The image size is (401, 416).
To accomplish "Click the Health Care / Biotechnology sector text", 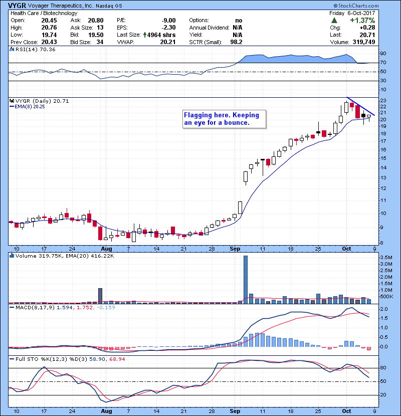I will (x=44, y=13).
